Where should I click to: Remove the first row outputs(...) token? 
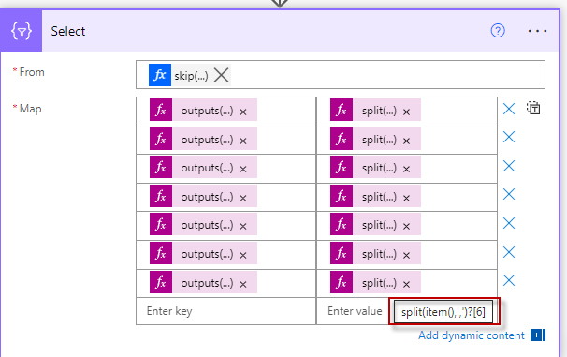coord(243,112)
